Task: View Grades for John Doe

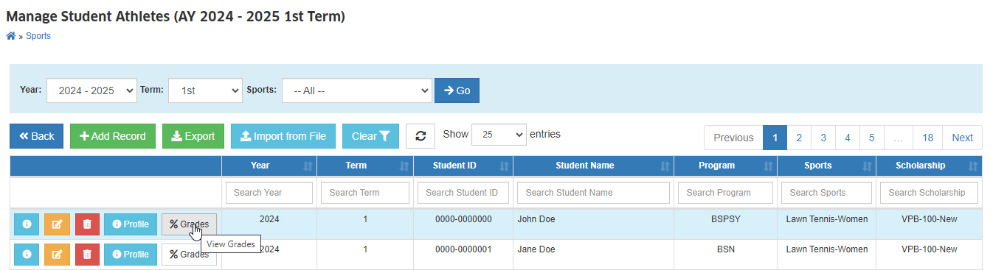Action: click(x=190, y=224)
